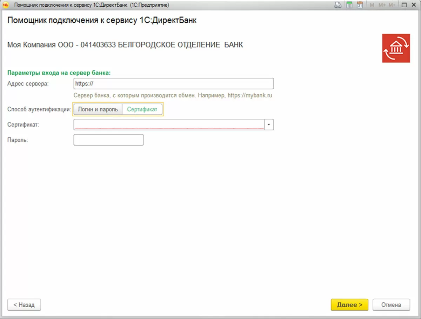Screen dimensions: 421x319
Task: Click the M+ memory add button
Action: point(382,5)
